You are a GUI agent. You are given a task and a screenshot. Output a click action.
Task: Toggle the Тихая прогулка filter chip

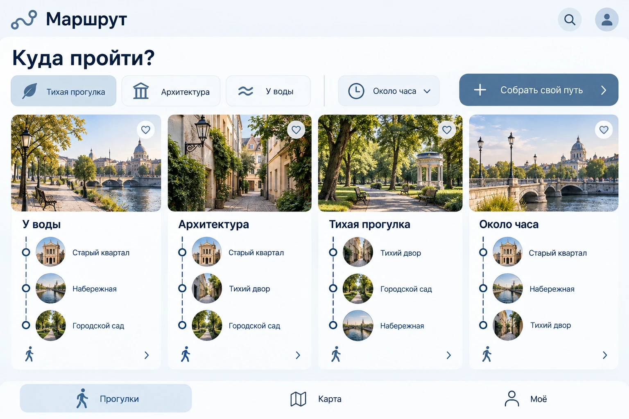(x=63, y=91)
